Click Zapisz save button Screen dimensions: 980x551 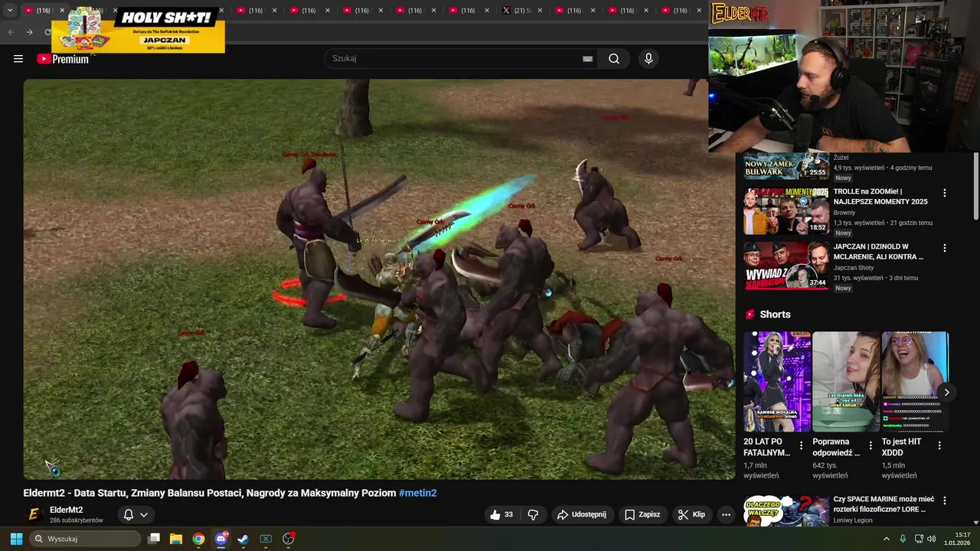(642, 514)
